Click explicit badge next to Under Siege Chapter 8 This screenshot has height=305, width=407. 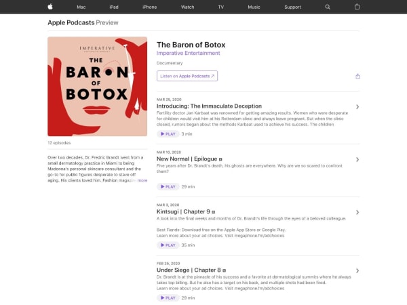224,270
